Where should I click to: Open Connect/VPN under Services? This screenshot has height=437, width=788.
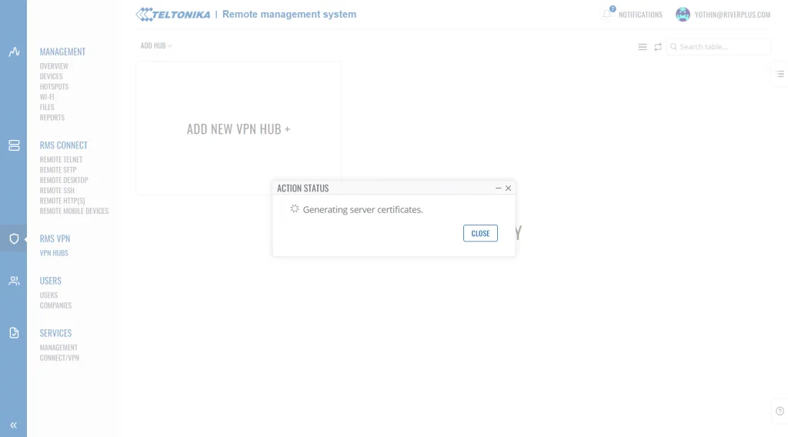[x=59, y=358]
